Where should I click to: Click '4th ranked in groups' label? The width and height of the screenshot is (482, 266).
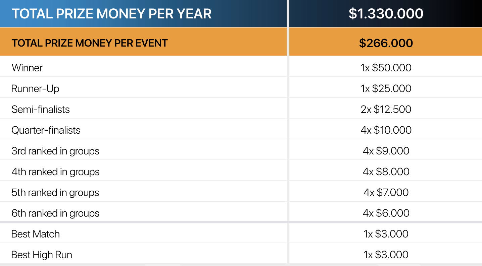tap(55, 172)
